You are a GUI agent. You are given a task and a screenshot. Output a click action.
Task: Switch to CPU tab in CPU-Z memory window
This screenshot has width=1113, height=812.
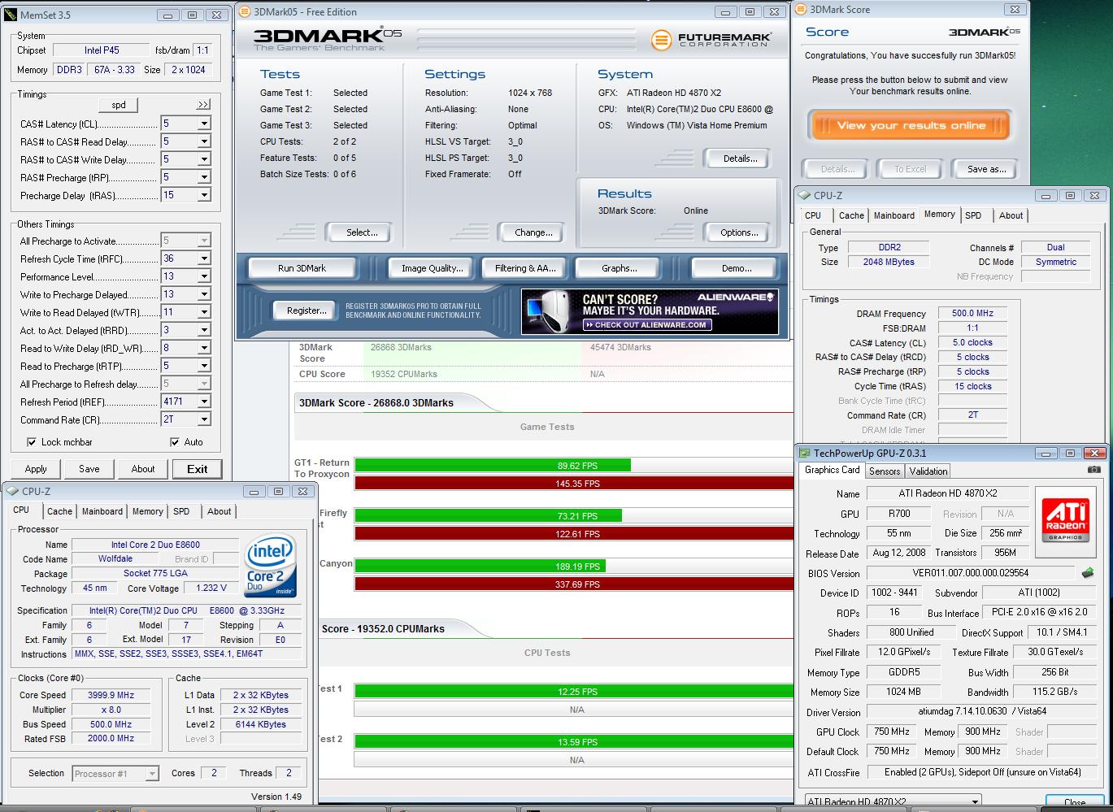[x=813, y=215]
